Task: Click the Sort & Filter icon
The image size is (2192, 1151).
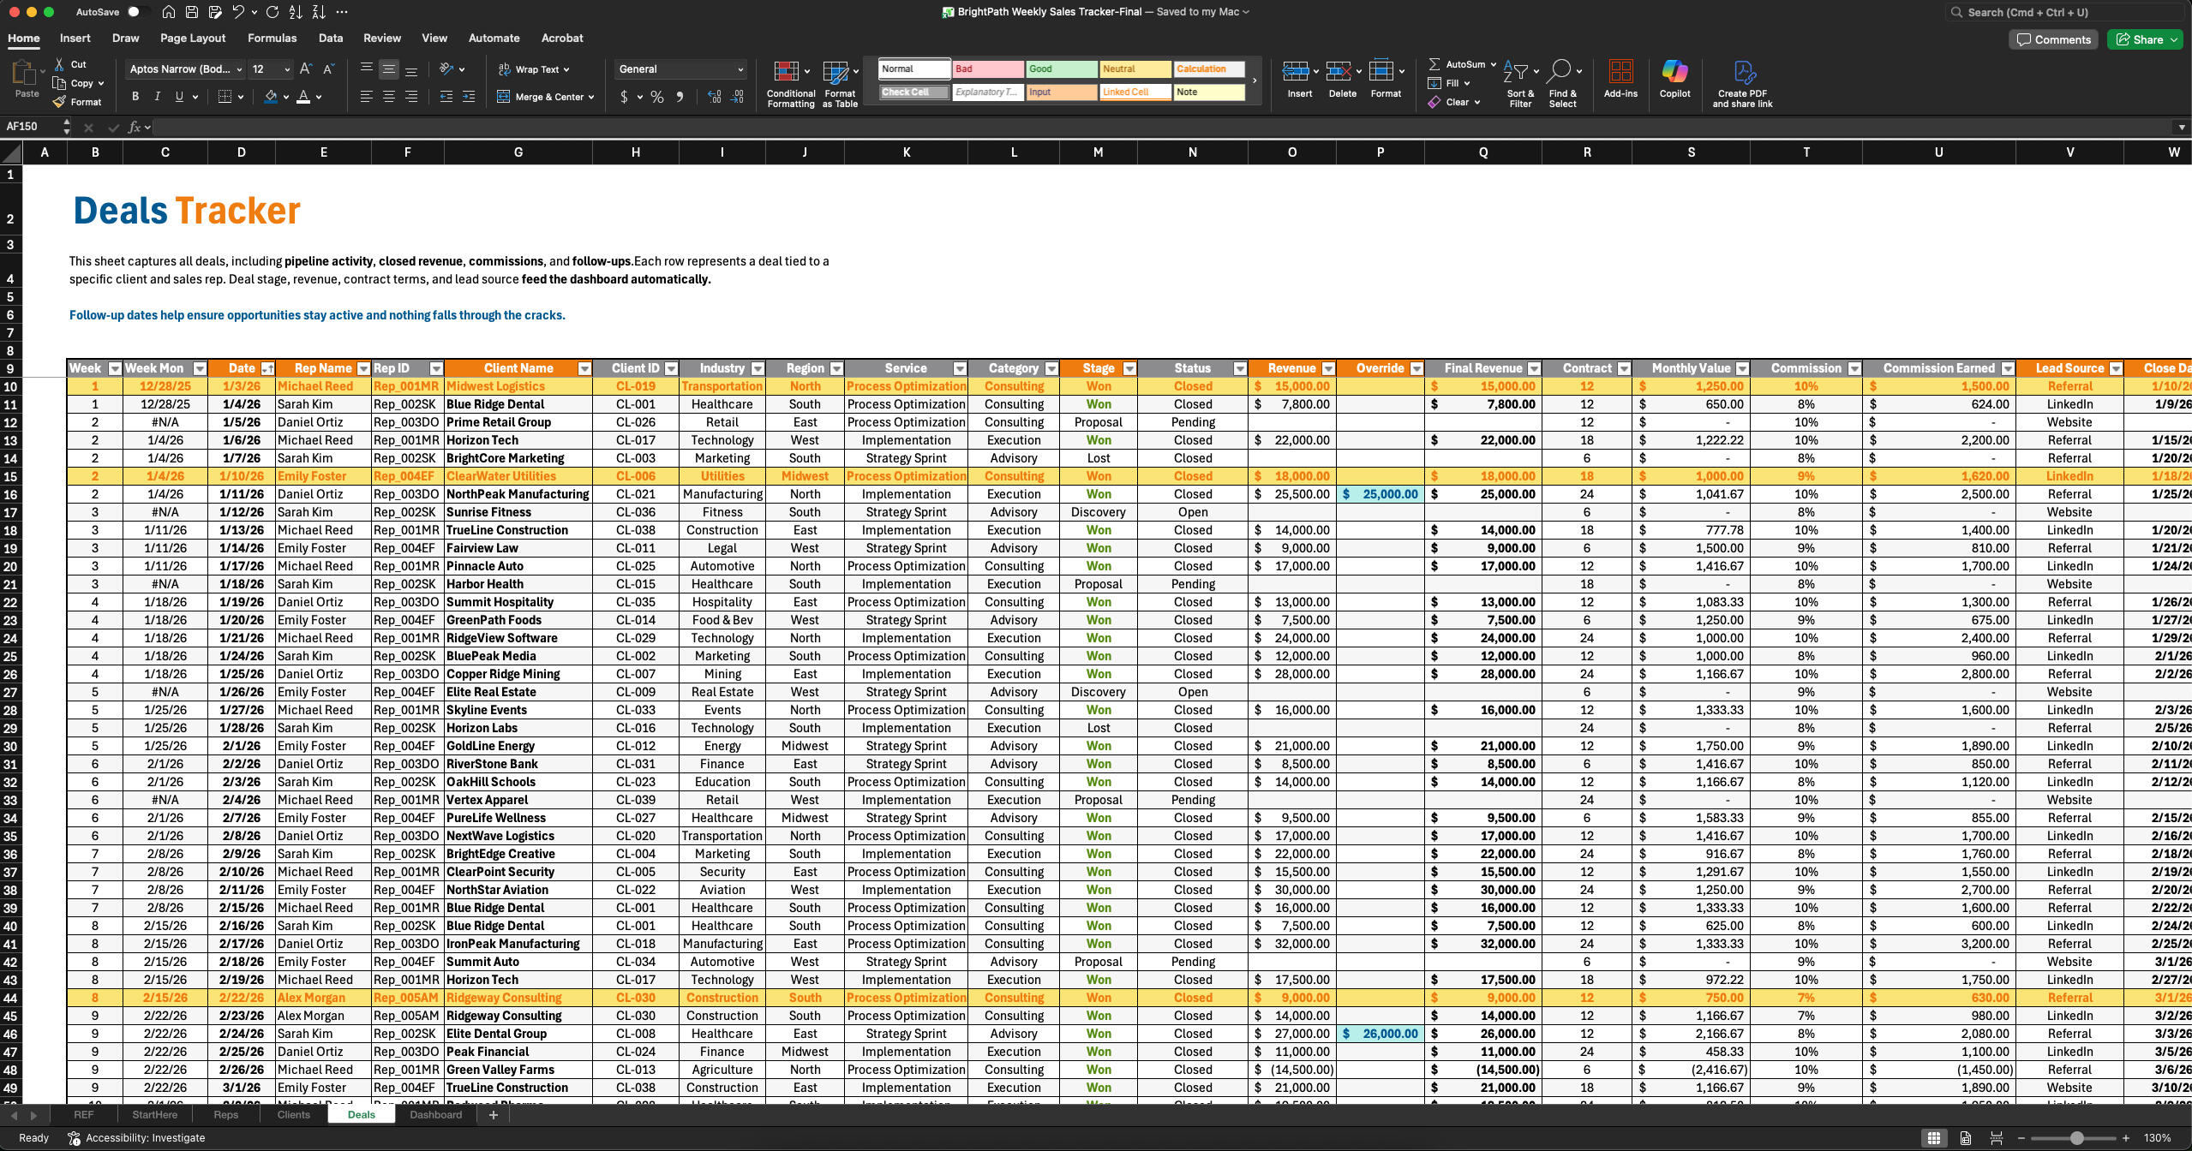Action: point(1515,73)
